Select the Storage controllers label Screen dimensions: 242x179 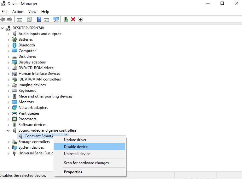pyautogui.click(x=34, y=142)
